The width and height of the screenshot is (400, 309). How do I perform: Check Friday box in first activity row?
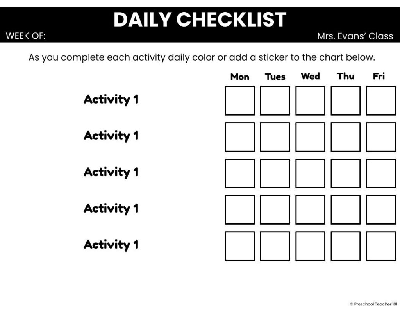pyautogui.click(x=381, y=101)
